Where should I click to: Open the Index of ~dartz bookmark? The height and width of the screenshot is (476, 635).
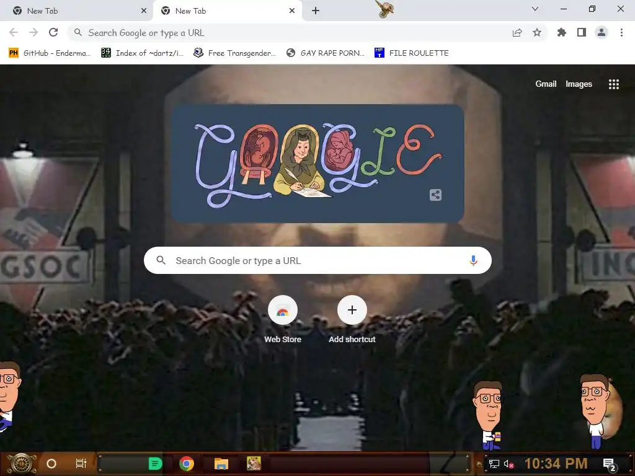[x=142, y=53]
